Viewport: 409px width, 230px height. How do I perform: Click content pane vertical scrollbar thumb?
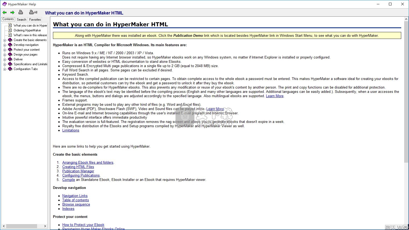406,92
